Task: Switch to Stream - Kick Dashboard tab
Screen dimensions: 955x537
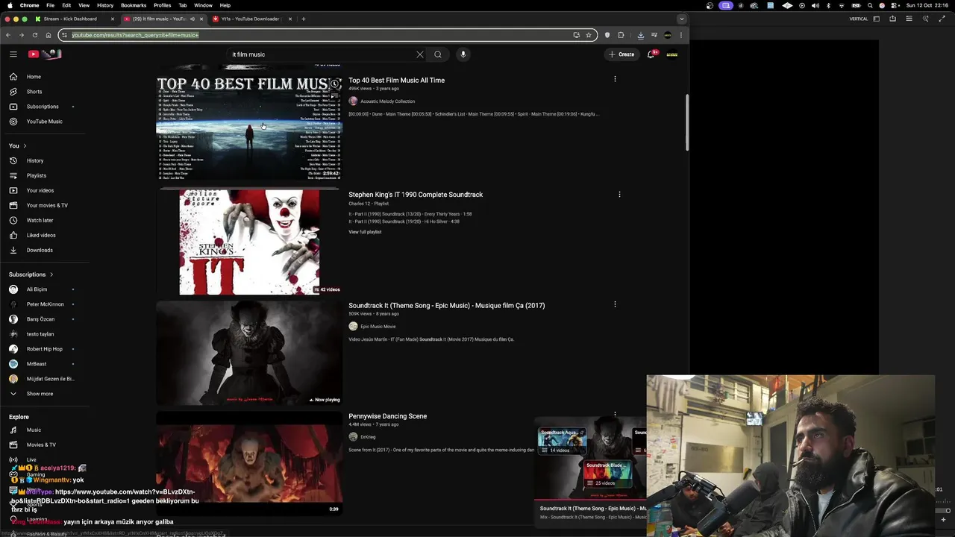Action: (x=70, y=19)
